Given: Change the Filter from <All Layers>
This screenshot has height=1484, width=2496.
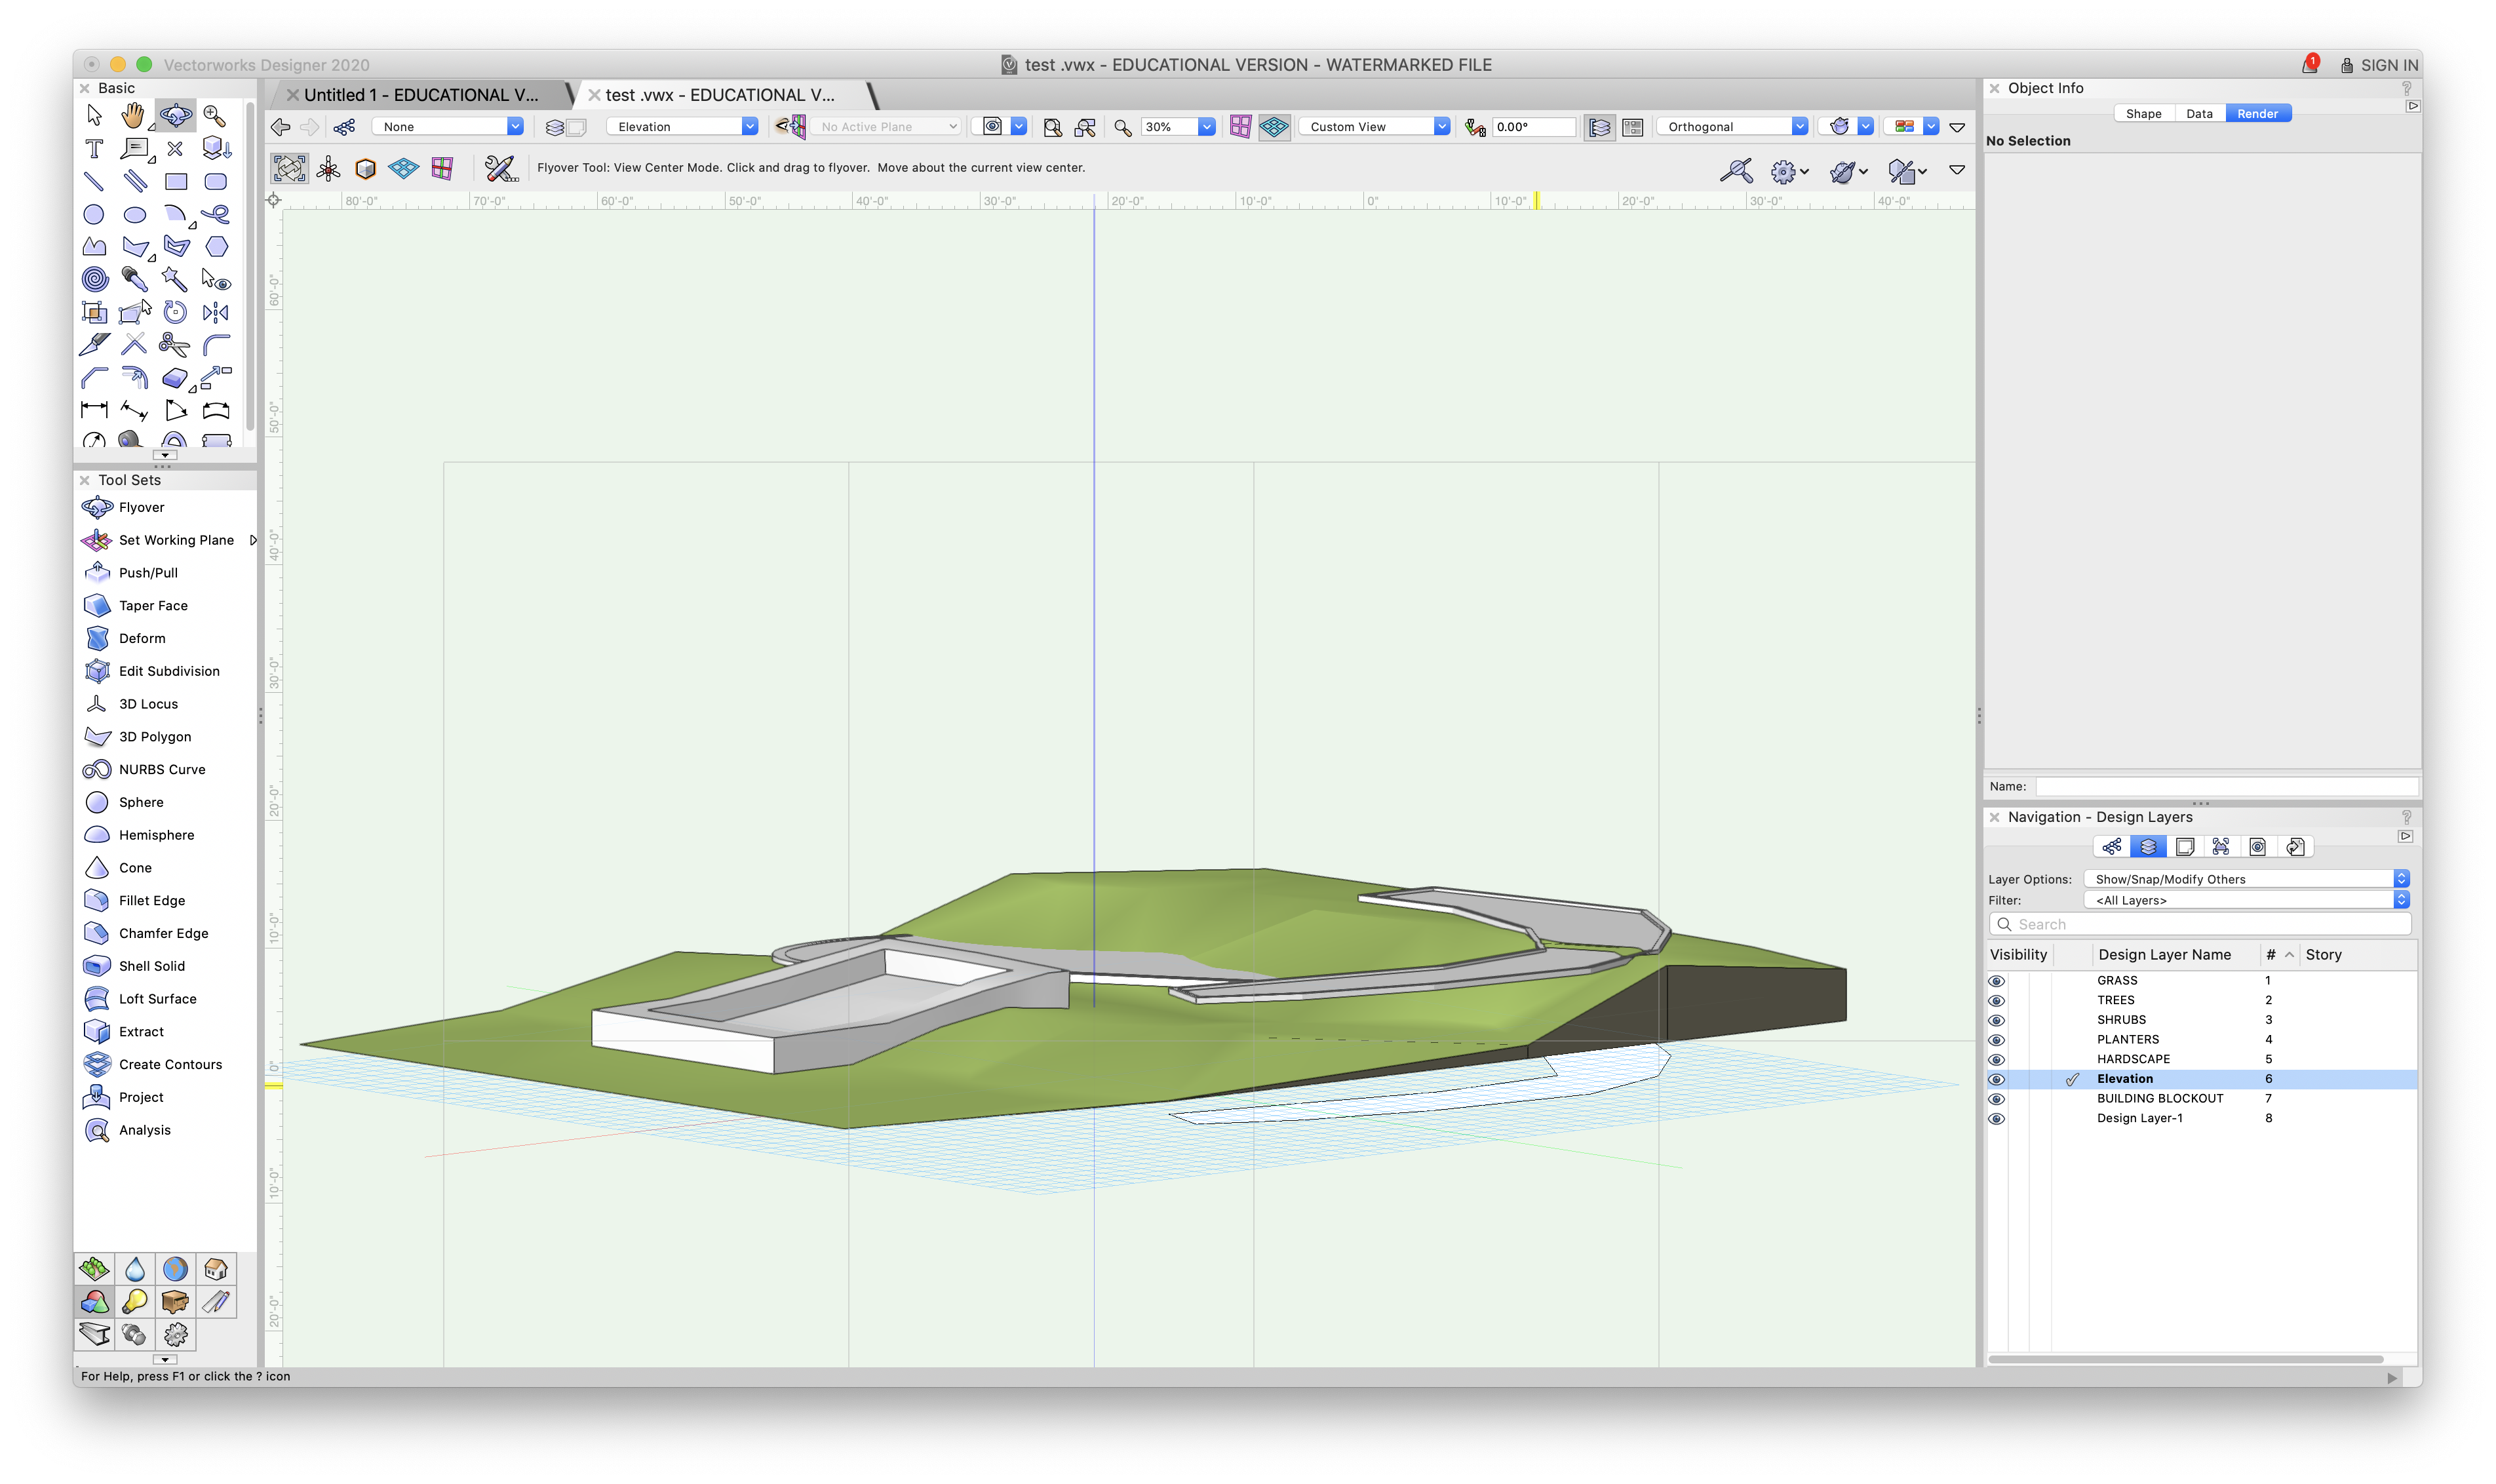Looking at the screenshot, I should coord(2244,900).
